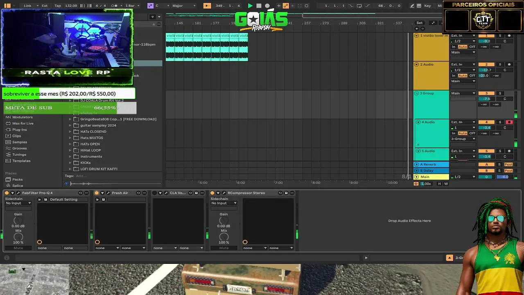The image size is (524, 295).
Task: Enable the transport Loop switch
Action: pos(359,6)
